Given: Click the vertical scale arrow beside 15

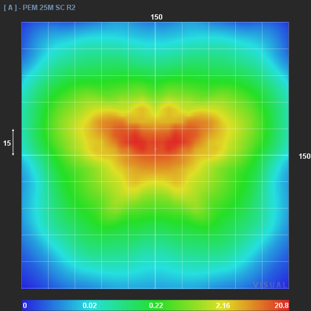Looking at the screenshot, I should 13,142.
